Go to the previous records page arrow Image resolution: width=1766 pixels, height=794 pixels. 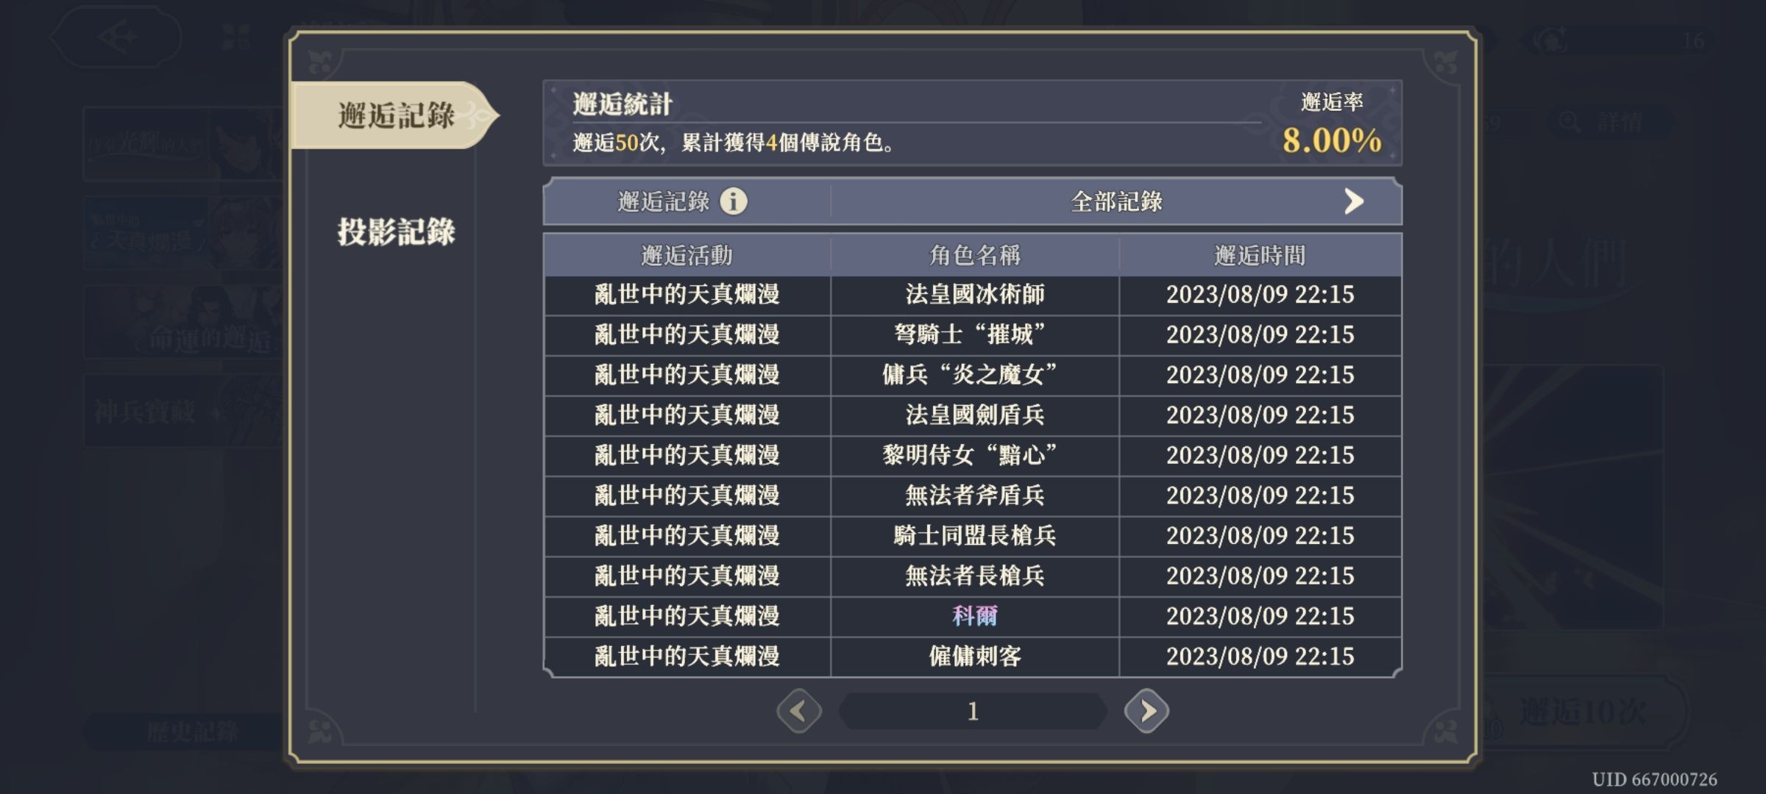pos(799,711)
